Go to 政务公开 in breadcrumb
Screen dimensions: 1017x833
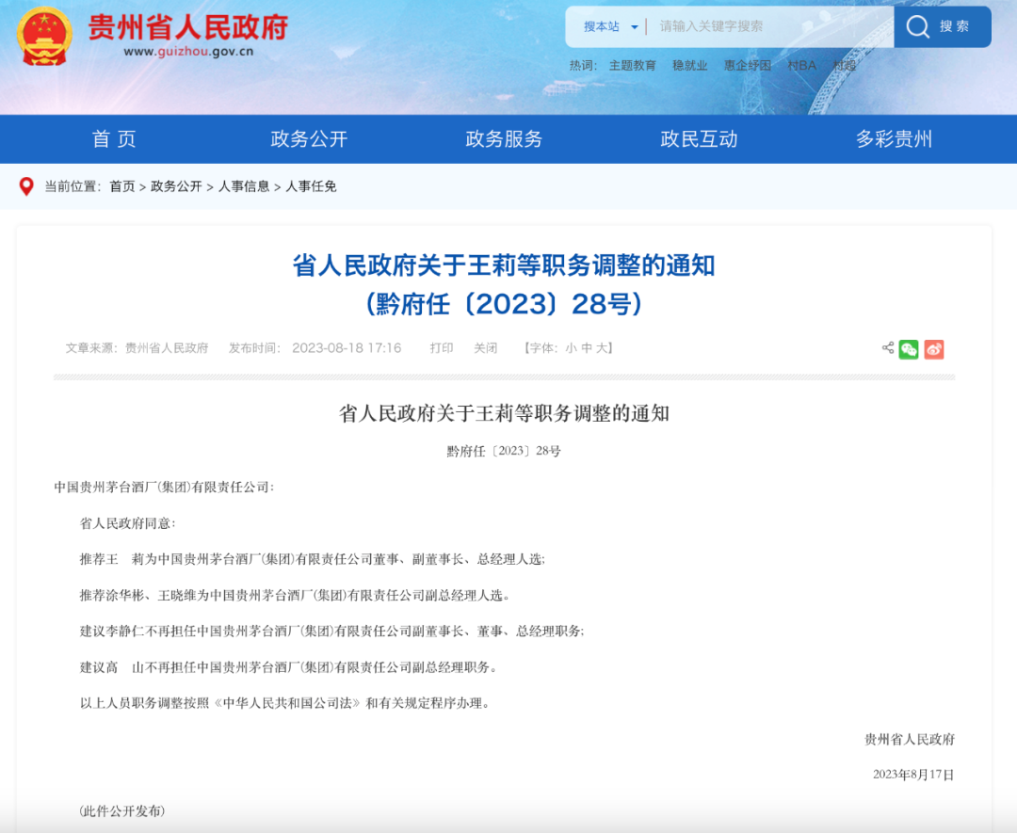point(176,186)
